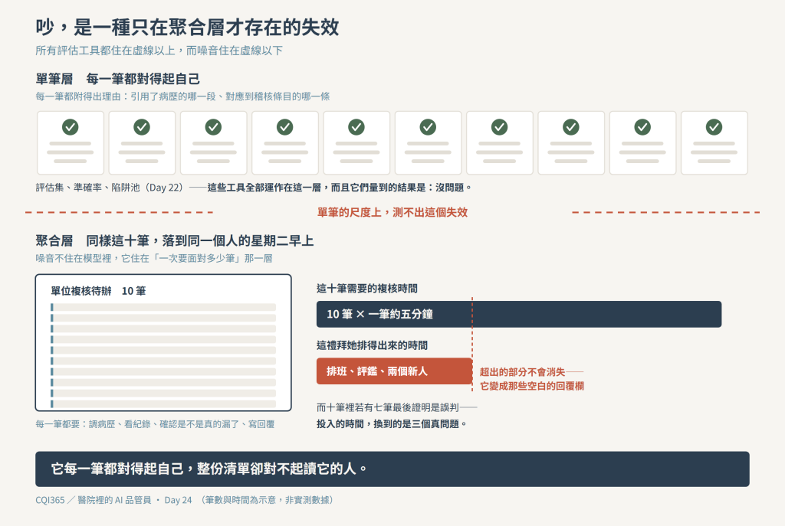The image size is (785, 526).
Task: Select the heading 聚合層 同樣這十筆
Action: tap(174, 241)
